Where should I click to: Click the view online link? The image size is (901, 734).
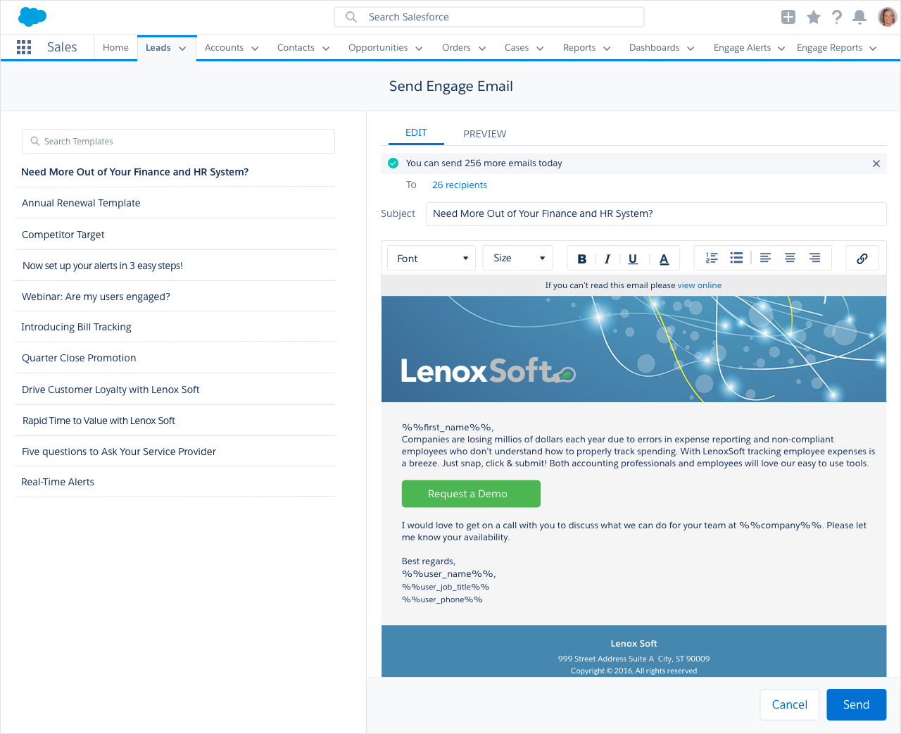[x=699, y=285]
